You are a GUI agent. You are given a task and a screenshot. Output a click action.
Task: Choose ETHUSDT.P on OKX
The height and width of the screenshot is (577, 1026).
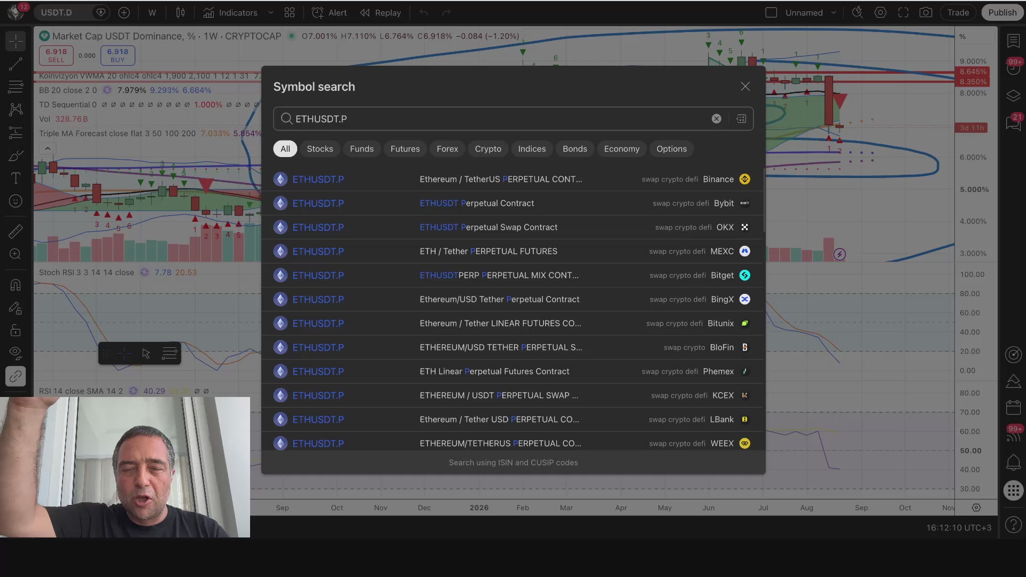512,228
